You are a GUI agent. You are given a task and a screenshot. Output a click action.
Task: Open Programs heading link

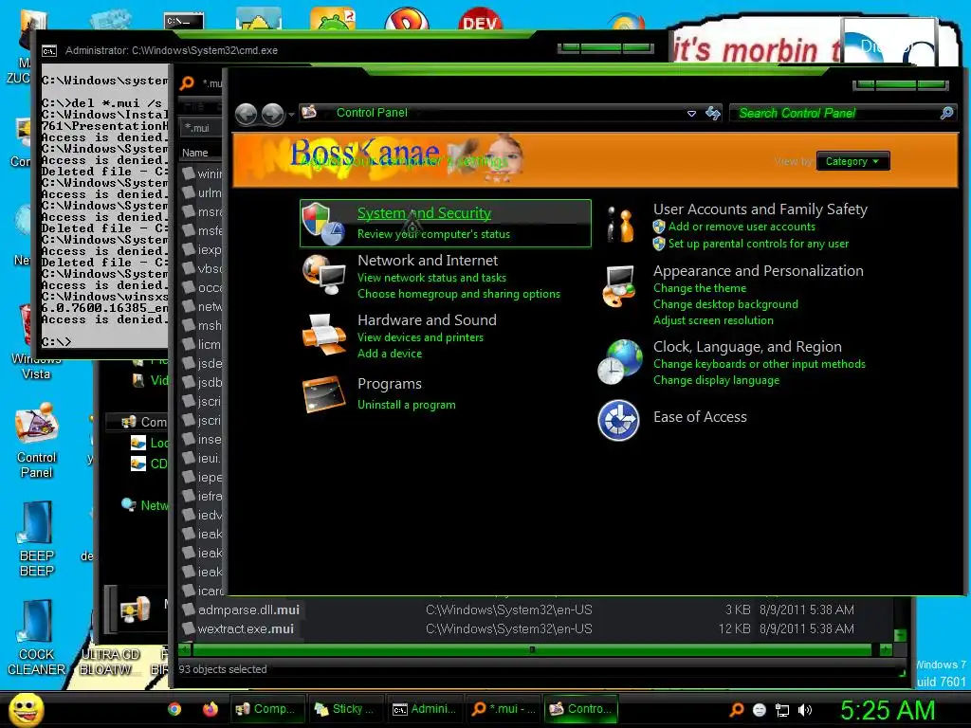point(390,384)
